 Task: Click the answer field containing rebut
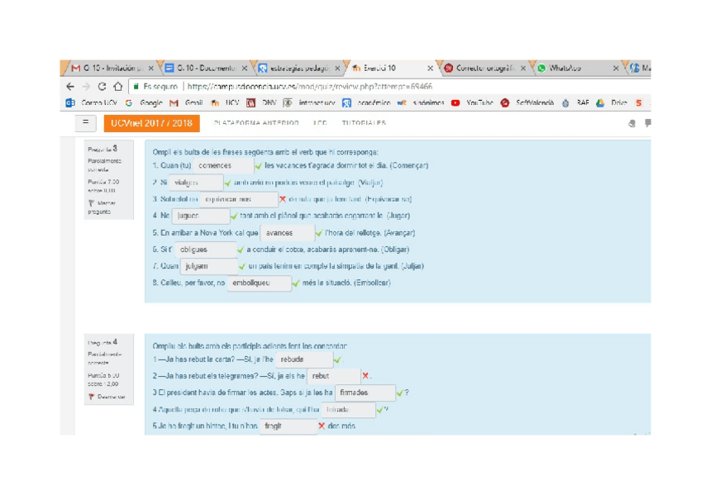[x=333, y=376]
